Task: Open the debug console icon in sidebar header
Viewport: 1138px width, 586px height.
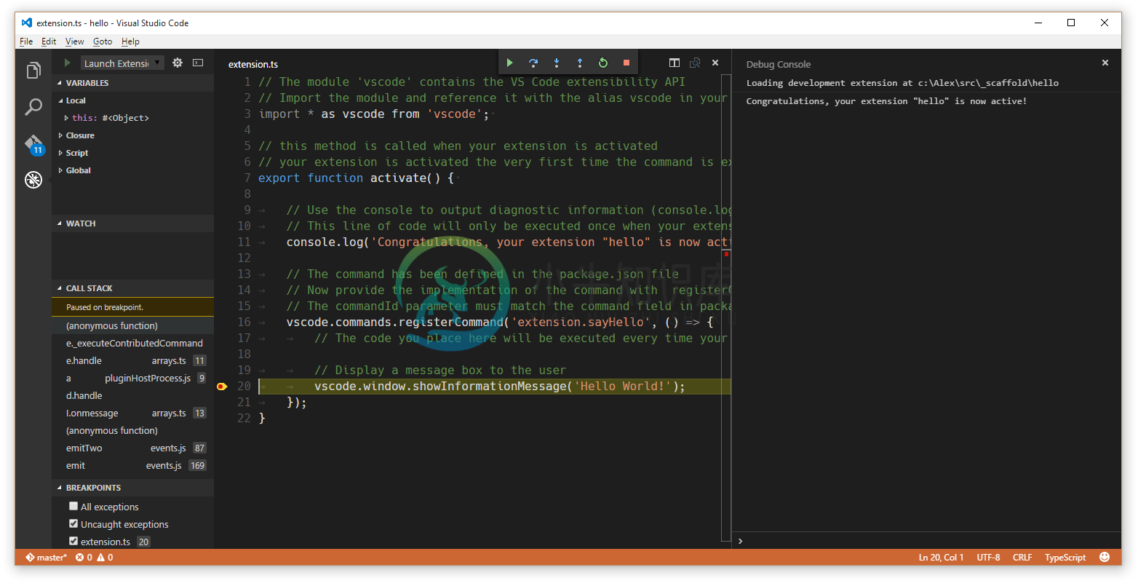Action: point(198,63)
